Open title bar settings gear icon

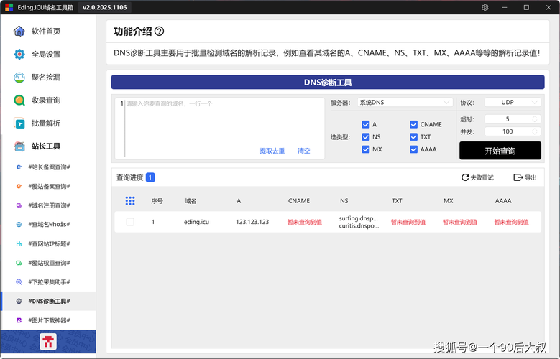coord(485,7)
